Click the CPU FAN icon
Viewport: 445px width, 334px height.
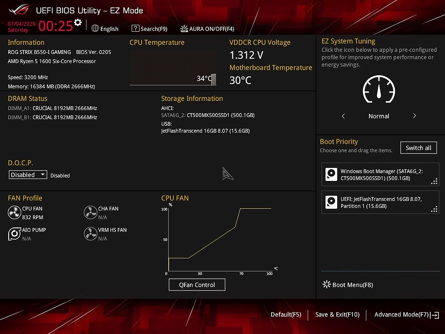14,213
